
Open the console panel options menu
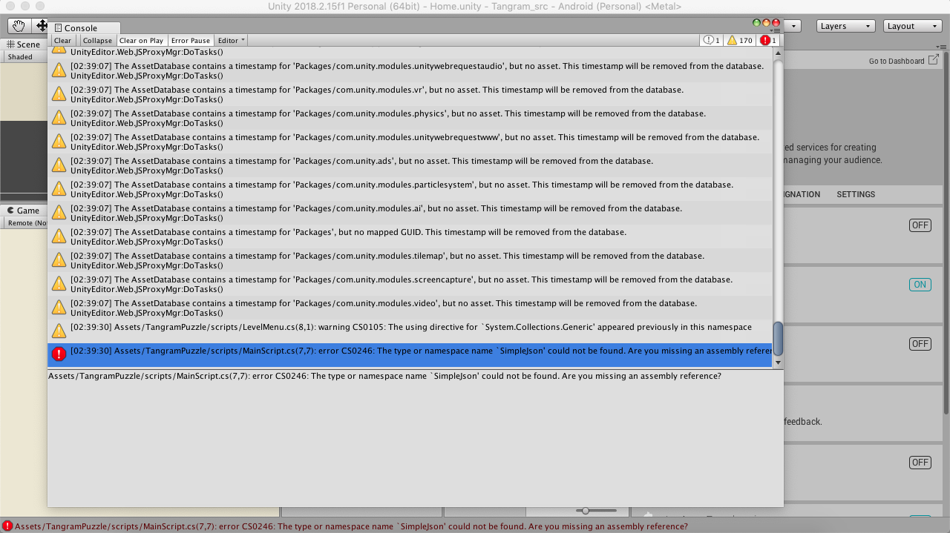coord(776,31)
